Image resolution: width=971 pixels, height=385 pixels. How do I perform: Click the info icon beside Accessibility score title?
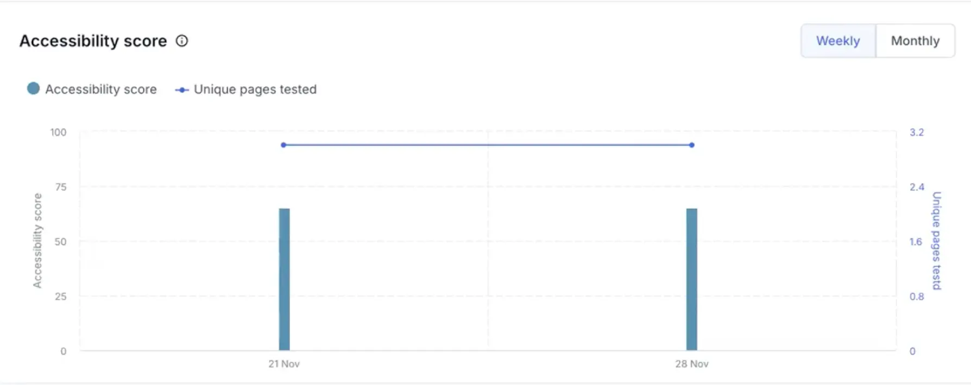(182, 41)
